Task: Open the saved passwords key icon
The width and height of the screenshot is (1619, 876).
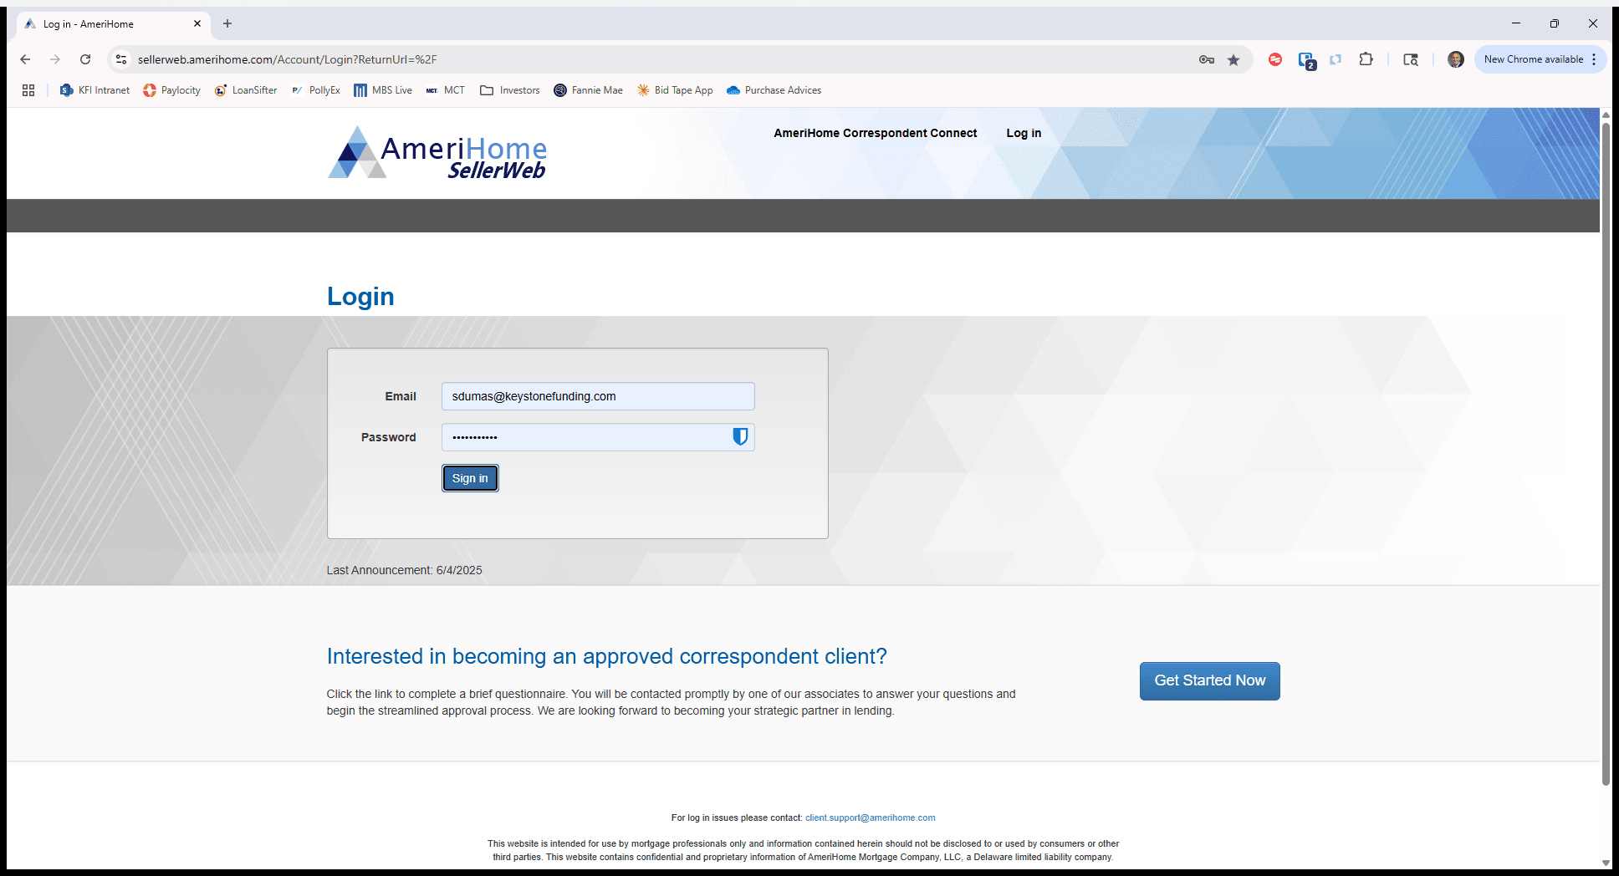Action: click(x=1206, y=59)
